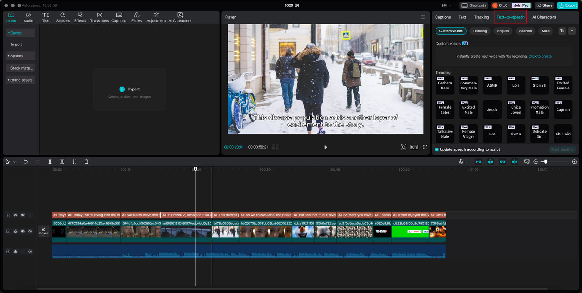Lock the text caption track

tap(15, 215)
